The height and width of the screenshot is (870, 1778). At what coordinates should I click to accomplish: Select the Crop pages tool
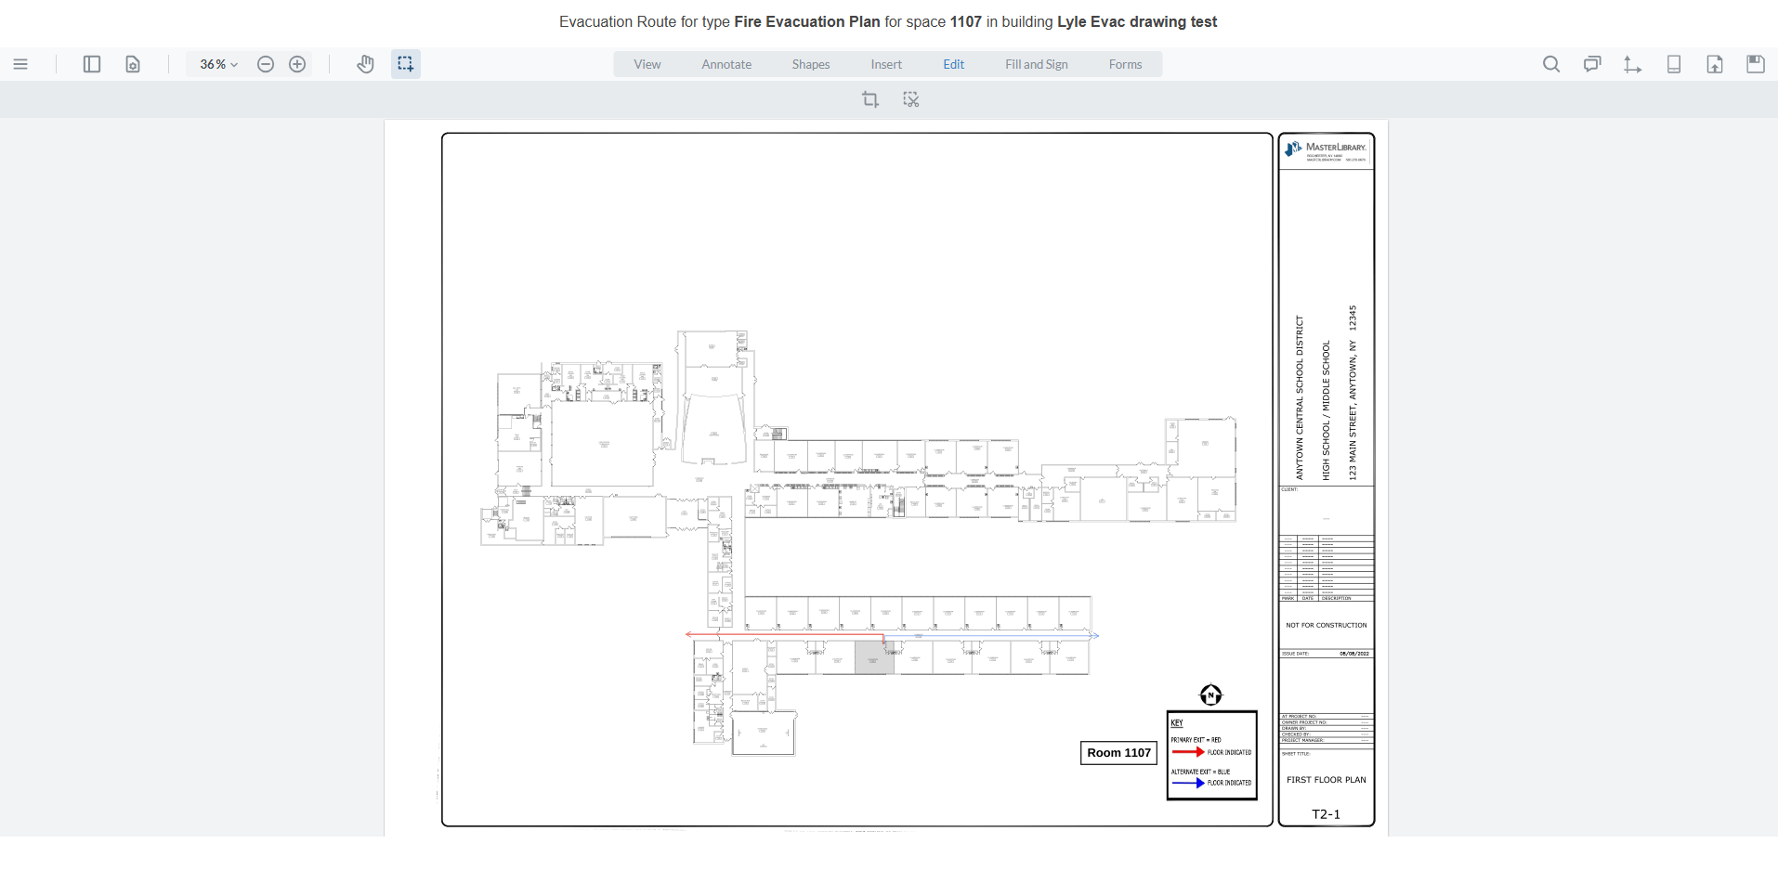click(870, 99)
